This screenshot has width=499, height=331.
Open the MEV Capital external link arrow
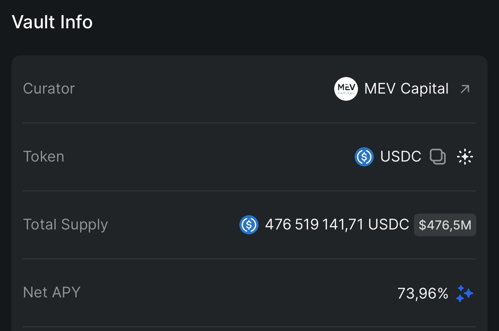coord(465,89)
